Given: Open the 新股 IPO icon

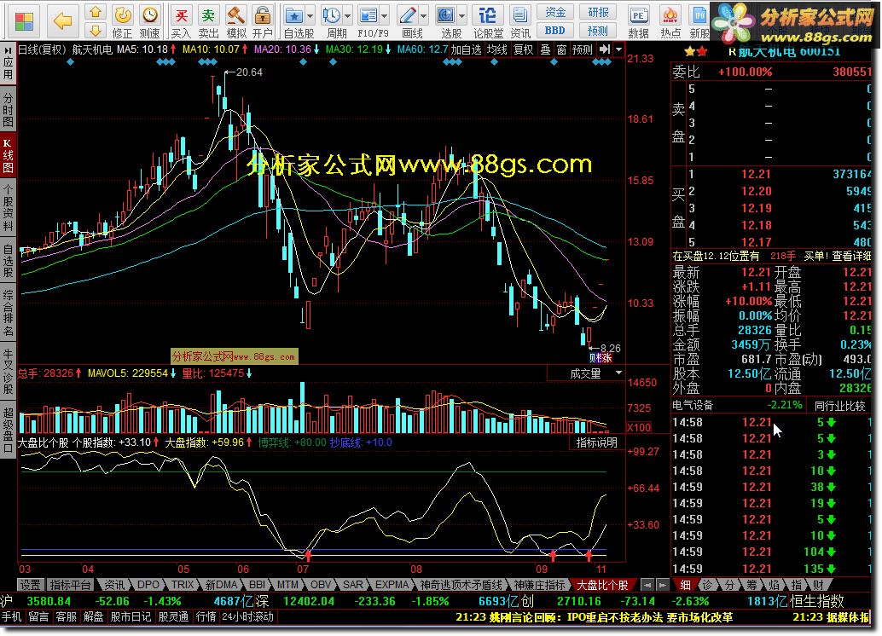Looking at the screenshot, I should [x=699, y=21].
